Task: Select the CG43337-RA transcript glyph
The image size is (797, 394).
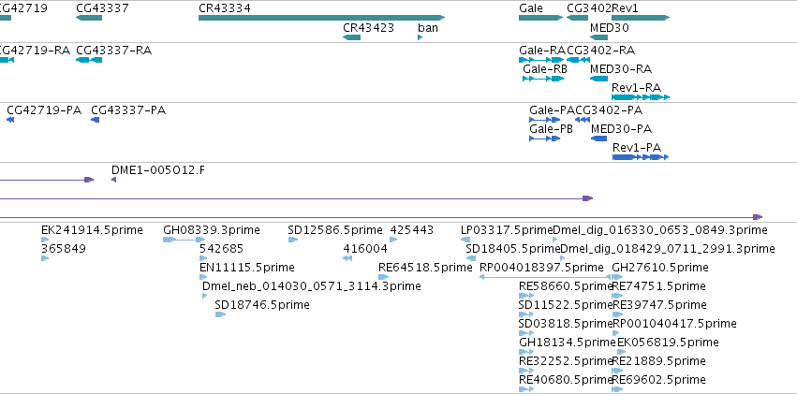Action: click(x=89, y=60)
